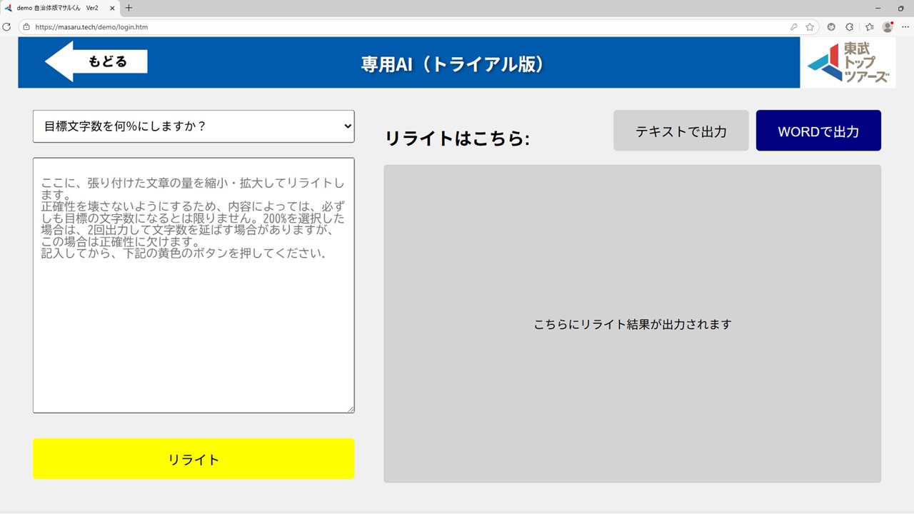
Task: Open a new browser tab
Action: 129,8
